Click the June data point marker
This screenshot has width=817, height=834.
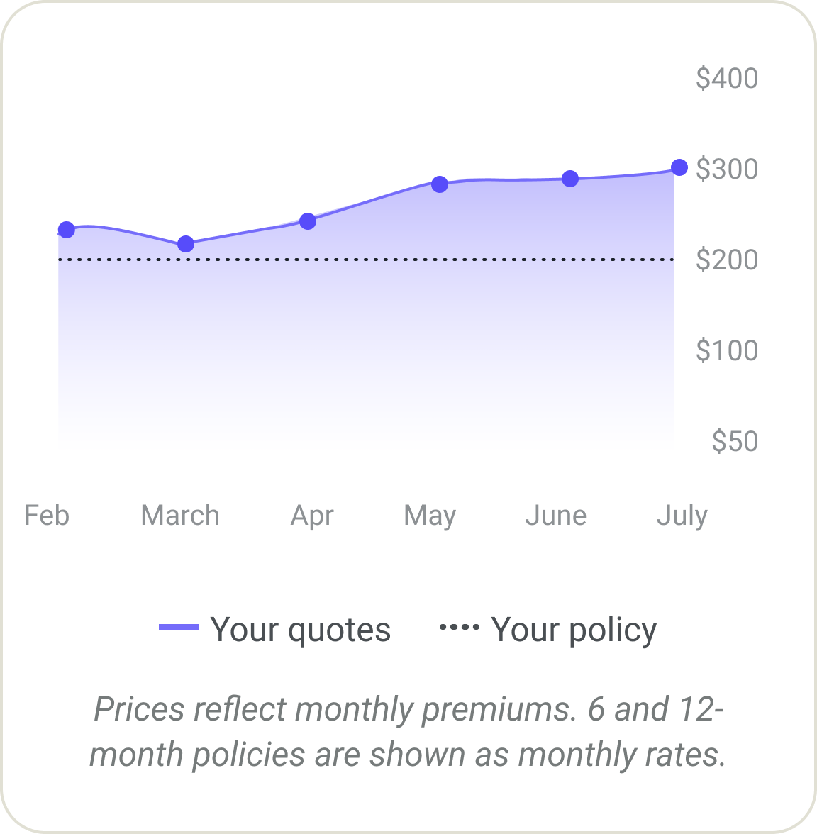[570, 179]
